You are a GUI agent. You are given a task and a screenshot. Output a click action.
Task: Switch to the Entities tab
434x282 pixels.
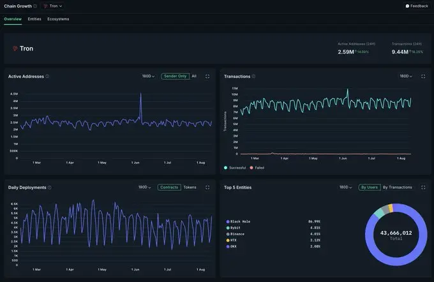[x=34, y=19]
